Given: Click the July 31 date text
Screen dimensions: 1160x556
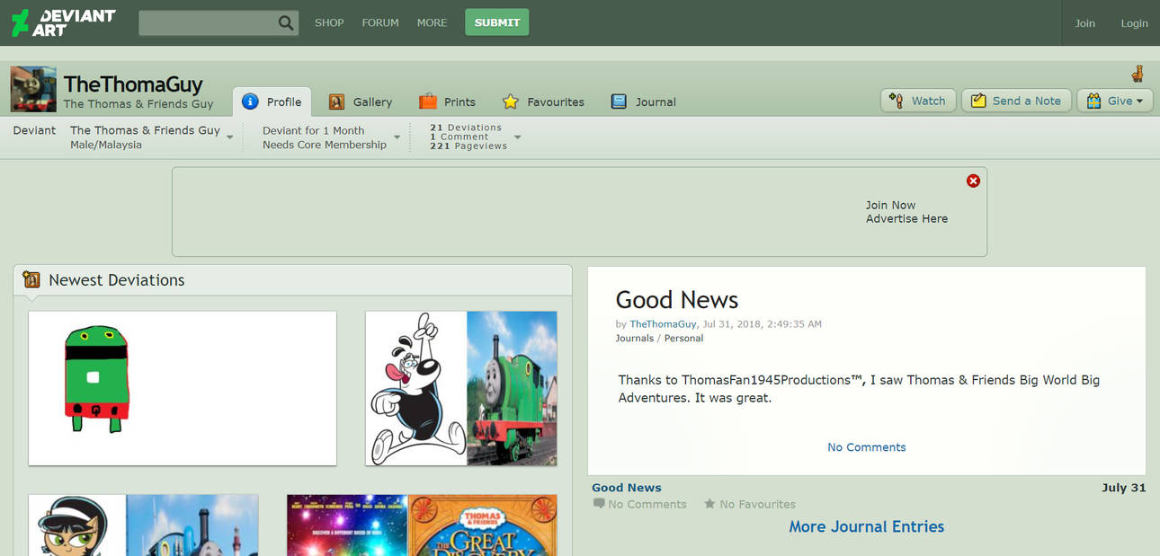Looking at the screenshot, I should click(x=1124, y=488).
